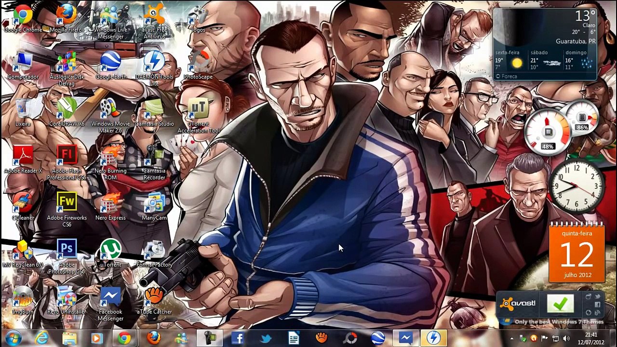
Task: Select the CorelDRAW X6 desktop icon
Action: click(x=67, y=113)
